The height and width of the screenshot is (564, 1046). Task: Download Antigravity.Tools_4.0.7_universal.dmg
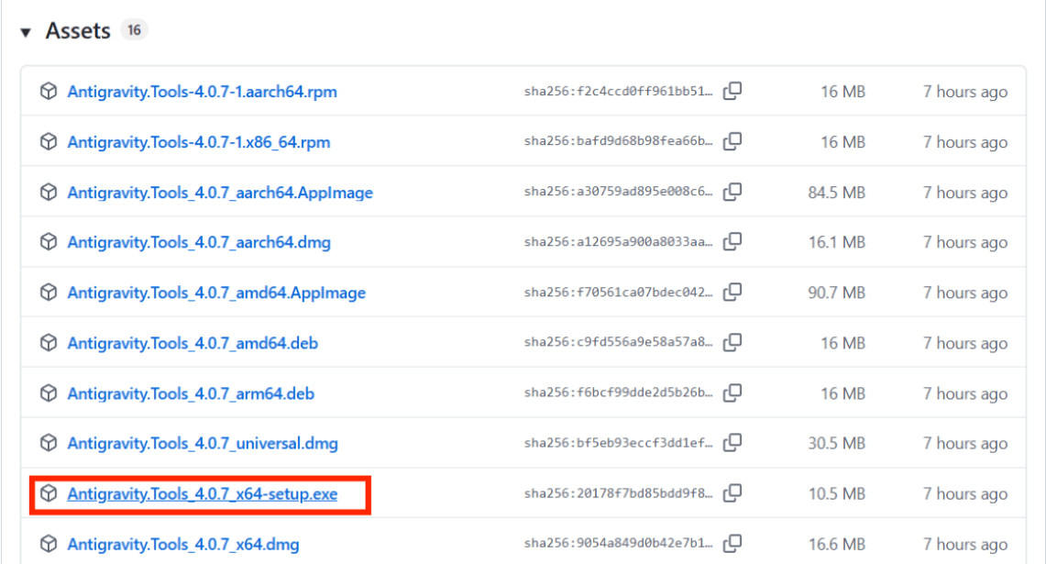coord(203,443)
